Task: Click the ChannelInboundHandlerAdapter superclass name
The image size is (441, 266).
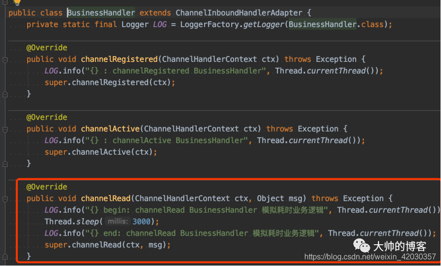Action: (239, 13)
